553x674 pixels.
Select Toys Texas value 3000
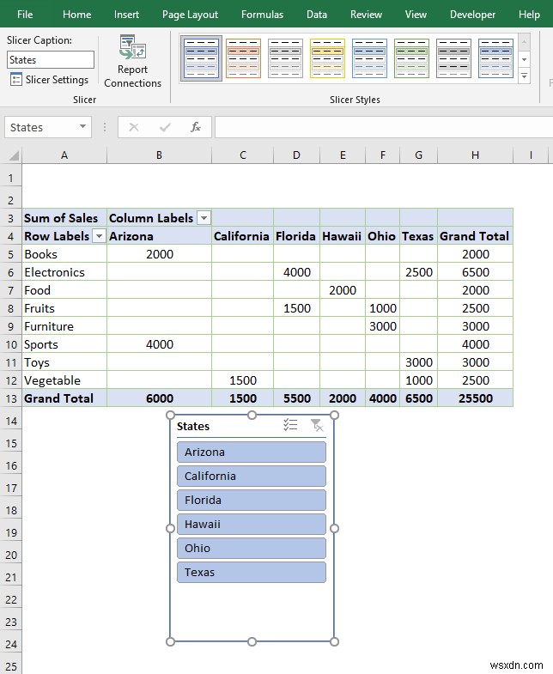[x=418, y=362]
